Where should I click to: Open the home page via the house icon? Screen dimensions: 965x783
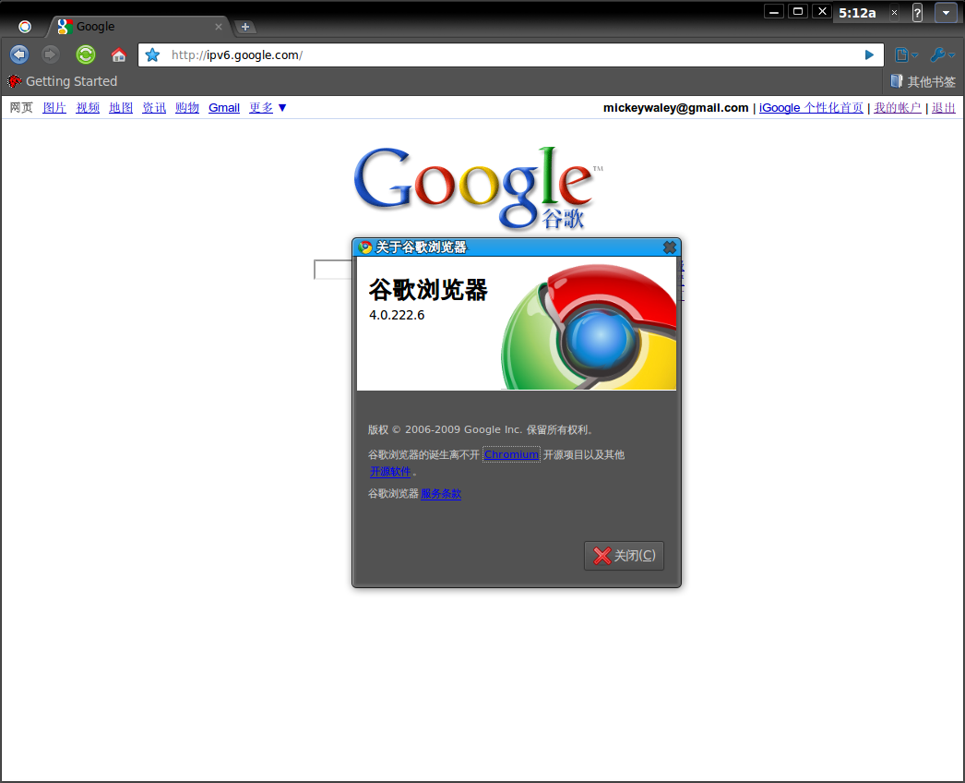pyautogui.click(x=119, y=54)
